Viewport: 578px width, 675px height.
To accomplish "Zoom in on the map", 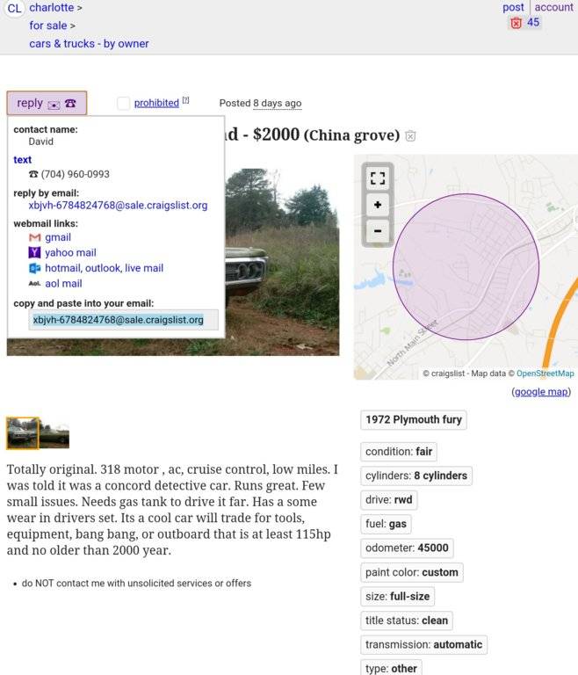I will coord(378,205).
